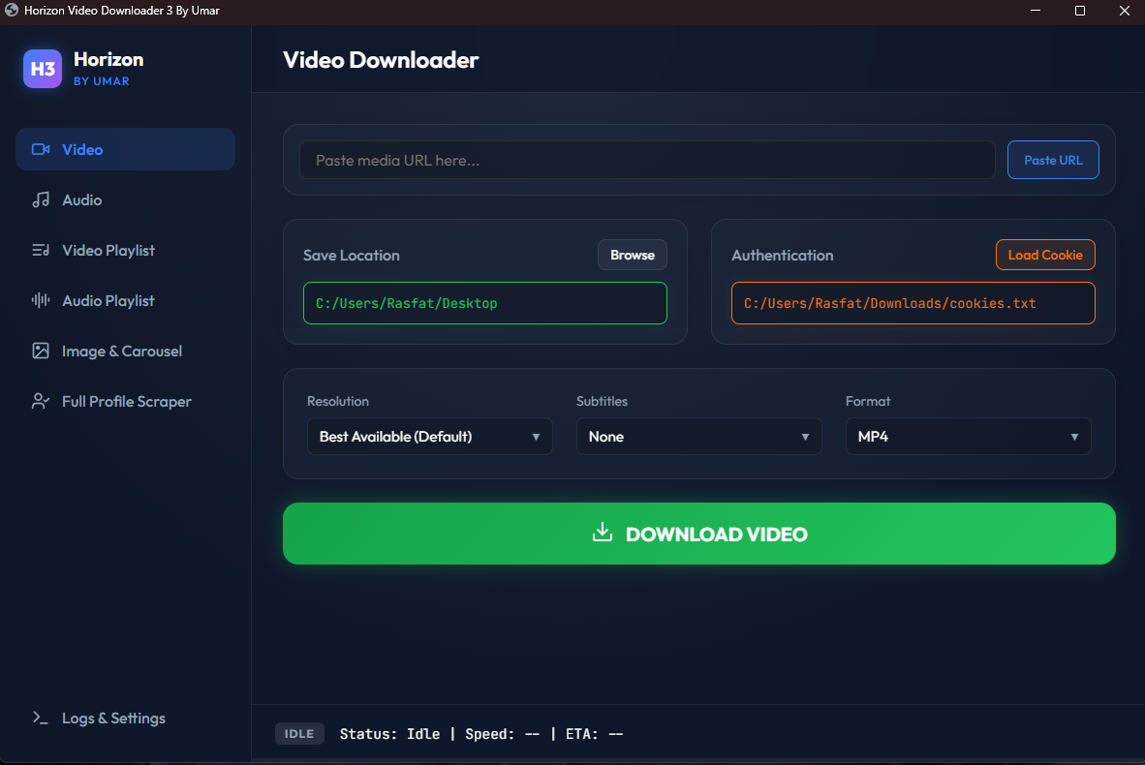Go to the Full Profile Scraper page
This screenshot has width=1145, height=765.
tap(126, 401)
